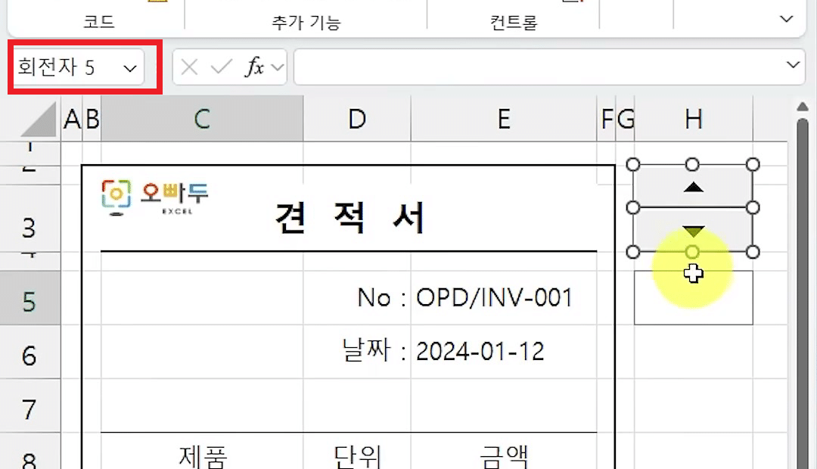817x469 pixels.
Task: Select row 6 header
Action: coord(30,351)
